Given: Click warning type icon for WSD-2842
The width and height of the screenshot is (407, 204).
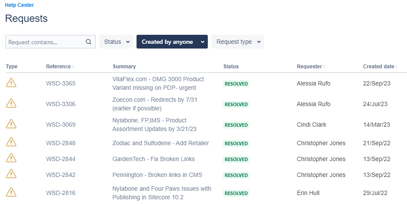Looking at the screenshot, I should 11,174.
